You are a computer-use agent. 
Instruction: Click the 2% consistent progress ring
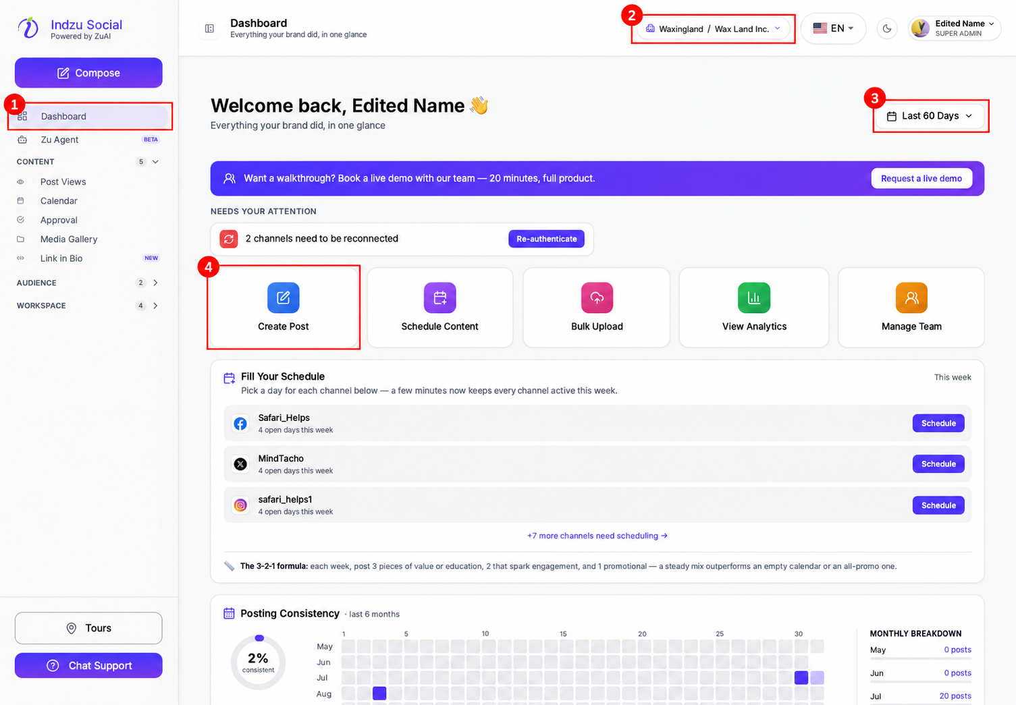(258, 662)
